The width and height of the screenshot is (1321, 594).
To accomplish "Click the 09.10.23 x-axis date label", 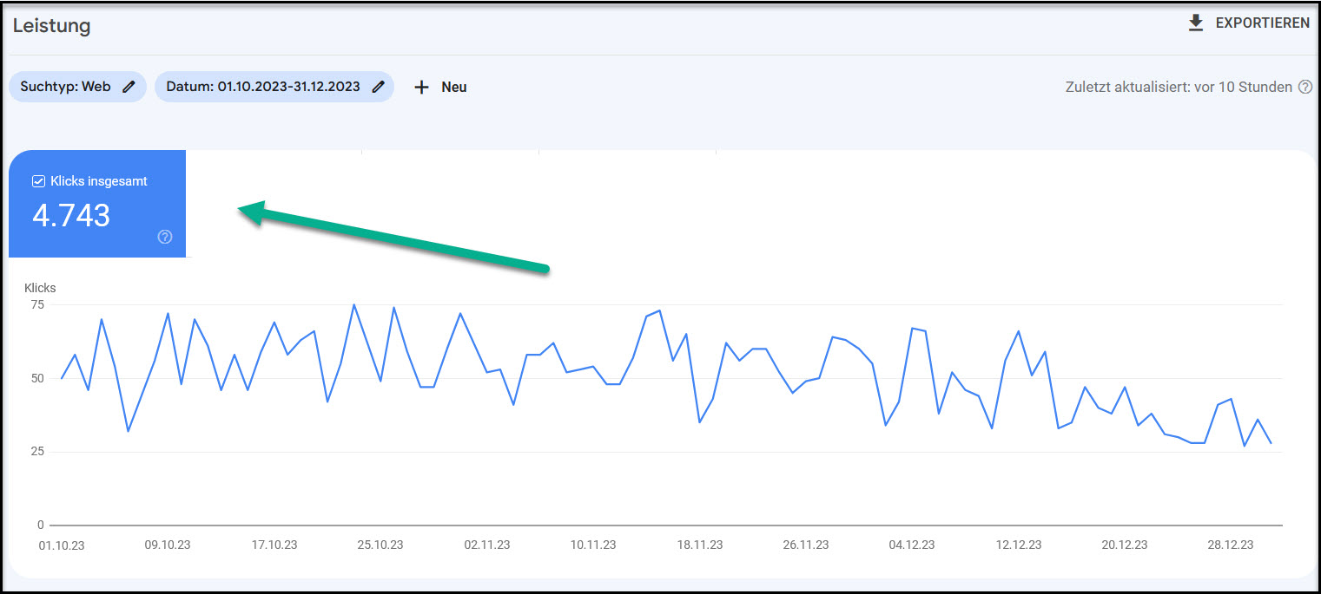I will pyautogui.click(x=168, y=545).
